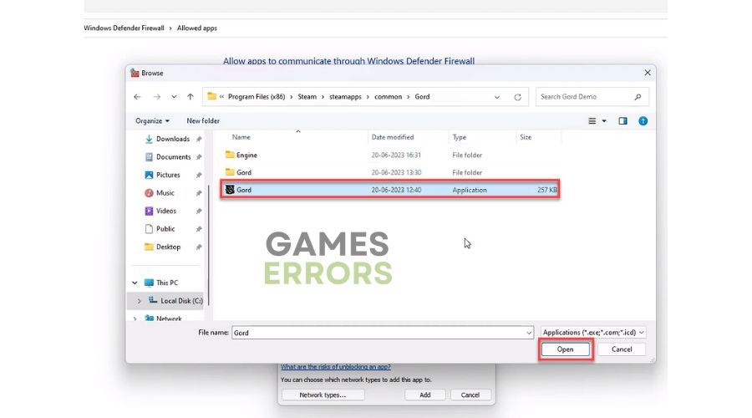Click the Open button
The height and width of the screenshot is (418, 752).
point(566,349)
